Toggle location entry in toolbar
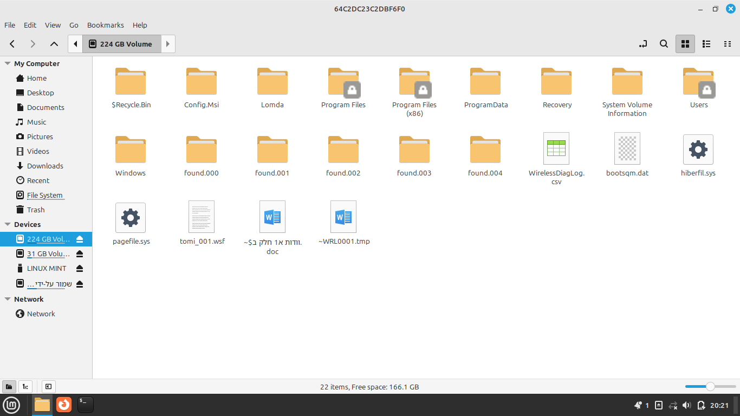The width and height of the screenshot is (740, 416). [643, 44]
